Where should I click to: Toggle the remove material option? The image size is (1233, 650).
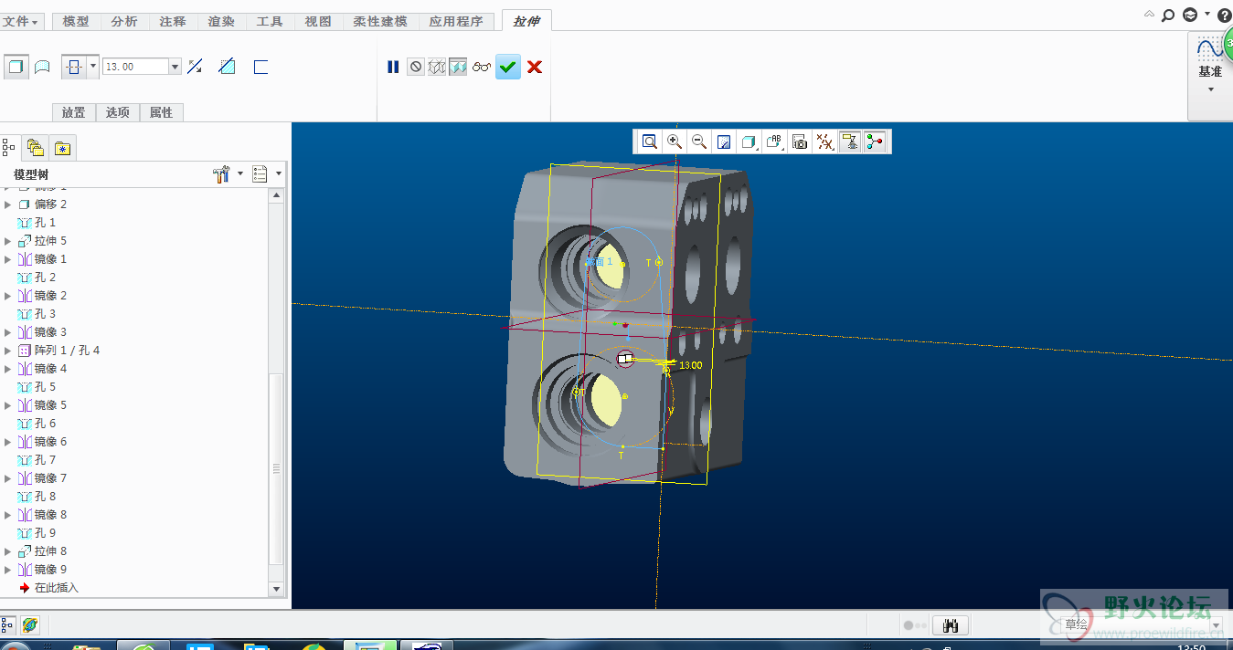click(228, 67)
